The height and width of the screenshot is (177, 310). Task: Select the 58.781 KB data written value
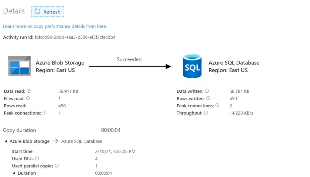coord(239,91)
